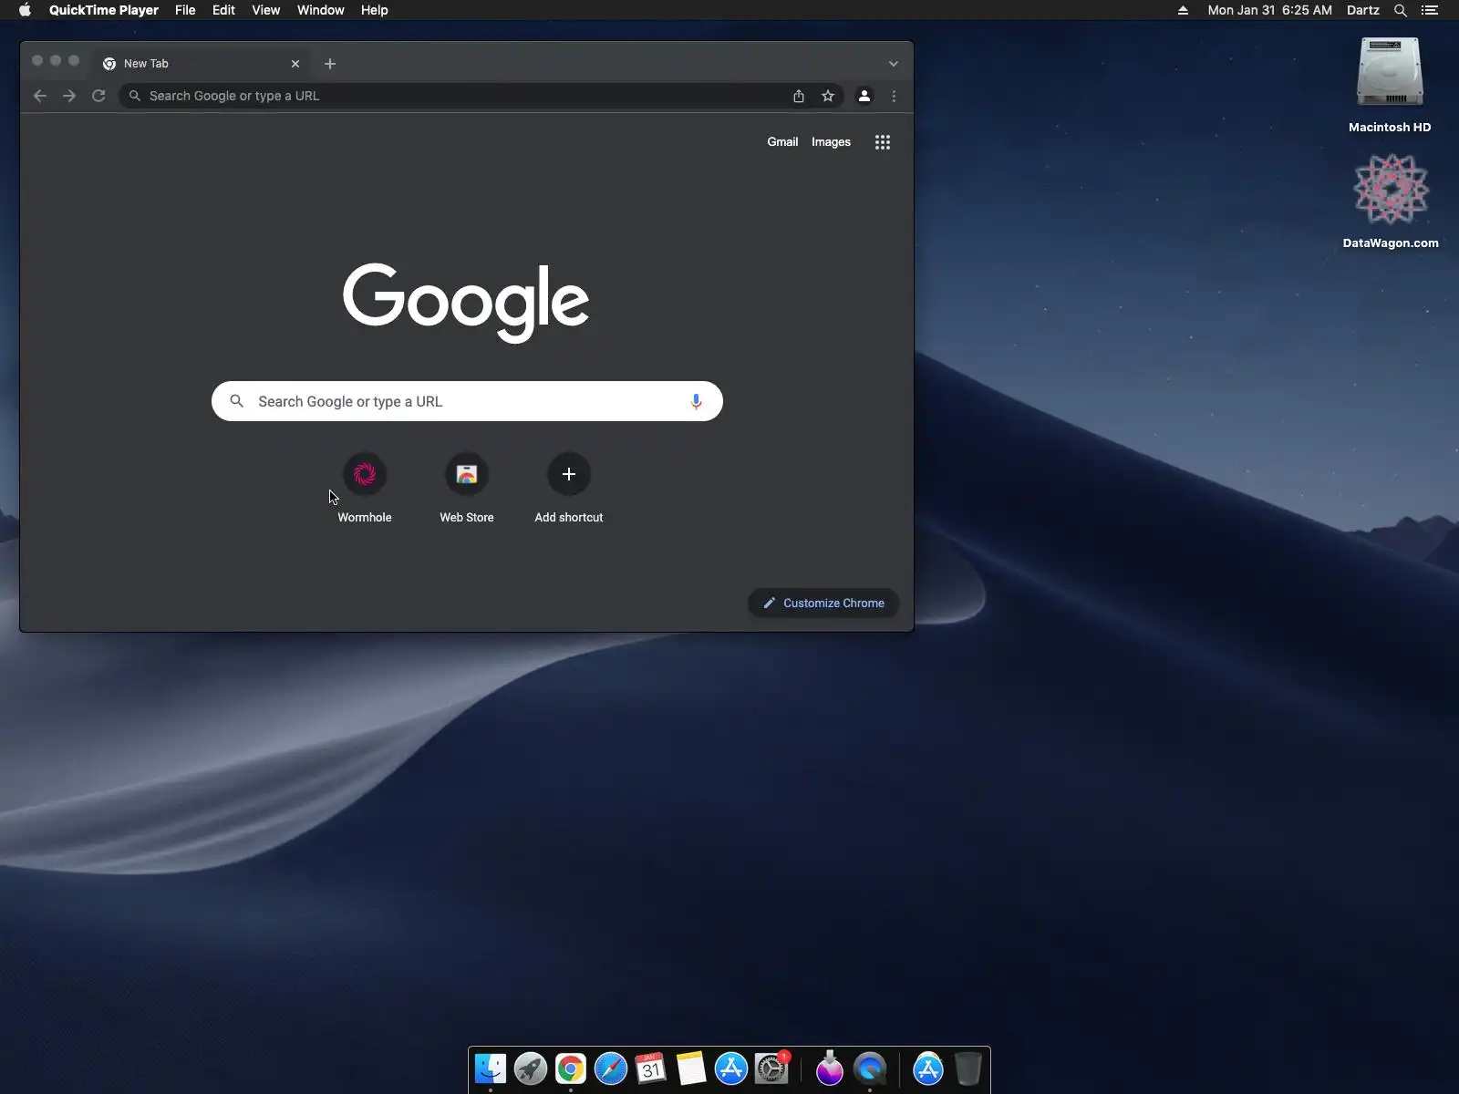Open the Chrome profile avatar button
The width and height of the screenshot is (1459, 1094).
[x=864, y=96]
